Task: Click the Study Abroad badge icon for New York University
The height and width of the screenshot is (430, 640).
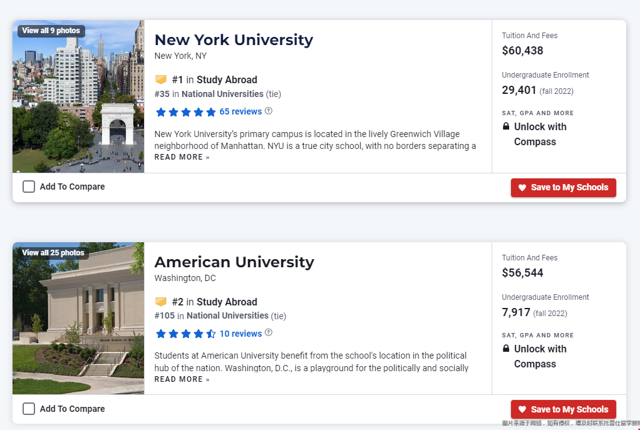Action: pyautogui.click(x=161, y=79)
